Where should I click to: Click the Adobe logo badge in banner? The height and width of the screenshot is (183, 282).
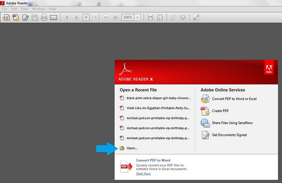[x=269, y=68]
